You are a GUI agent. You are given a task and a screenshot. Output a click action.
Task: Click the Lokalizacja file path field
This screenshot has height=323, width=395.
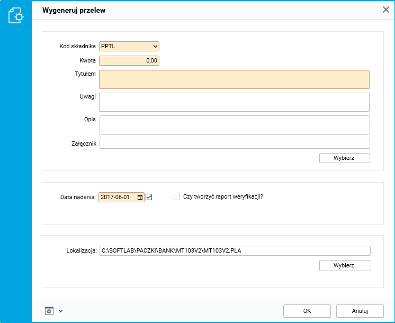[x=234, y=251]
